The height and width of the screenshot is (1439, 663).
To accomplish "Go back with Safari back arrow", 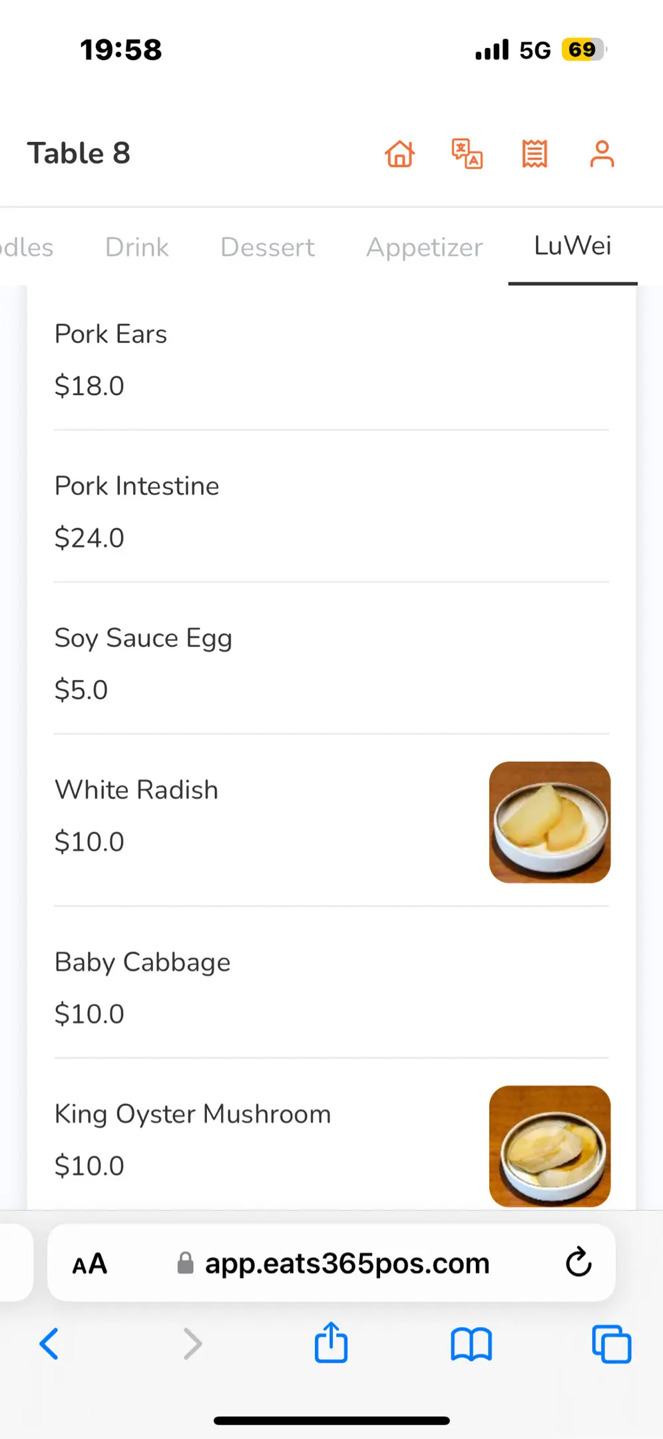I will [x=49, y=1344].
